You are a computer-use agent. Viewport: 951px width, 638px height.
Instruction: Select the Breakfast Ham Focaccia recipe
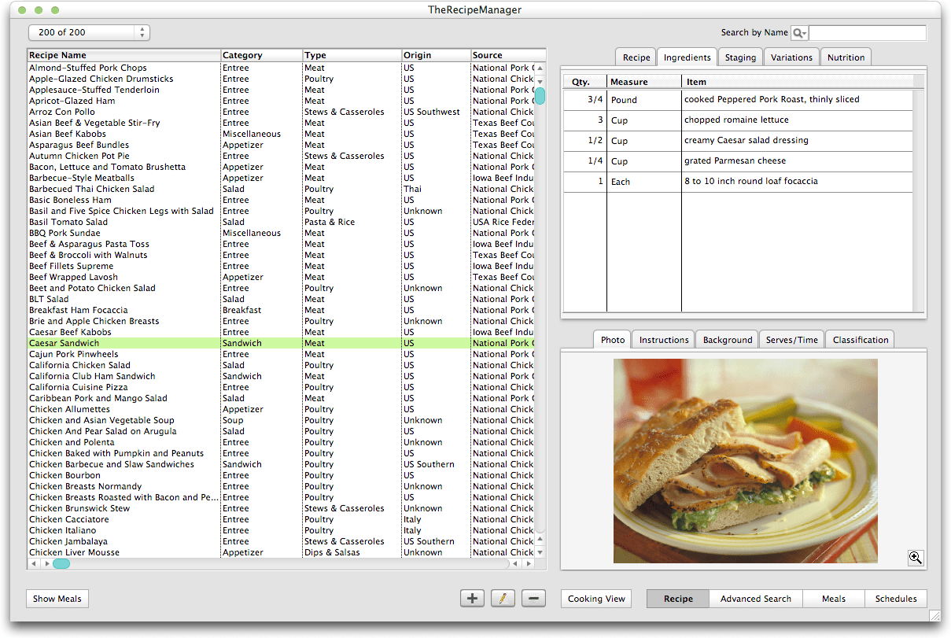click(x=281, y=310)
